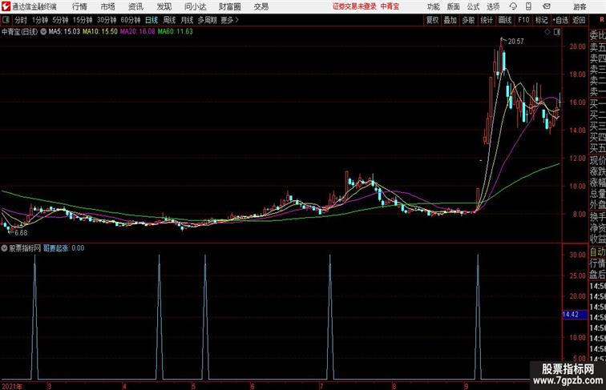Screen dimensions: 606x390
Task: Switch to 分时 chart period
Action: click(21, 20)
